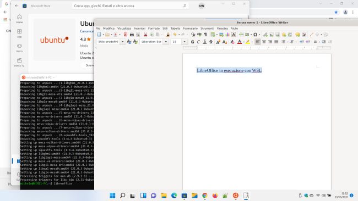Image resolution: width=358 pixels, height=201 pixels.
Task: Open the Tabella menu
Action: (x=175, y=29)
